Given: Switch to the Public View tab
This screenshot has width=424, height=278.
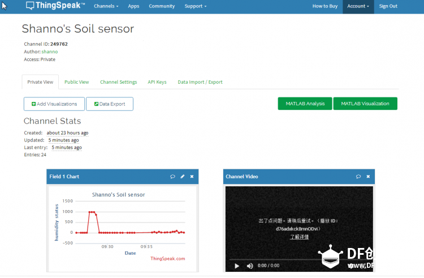Looking at the screenshot, I should (x=76, y=82).
